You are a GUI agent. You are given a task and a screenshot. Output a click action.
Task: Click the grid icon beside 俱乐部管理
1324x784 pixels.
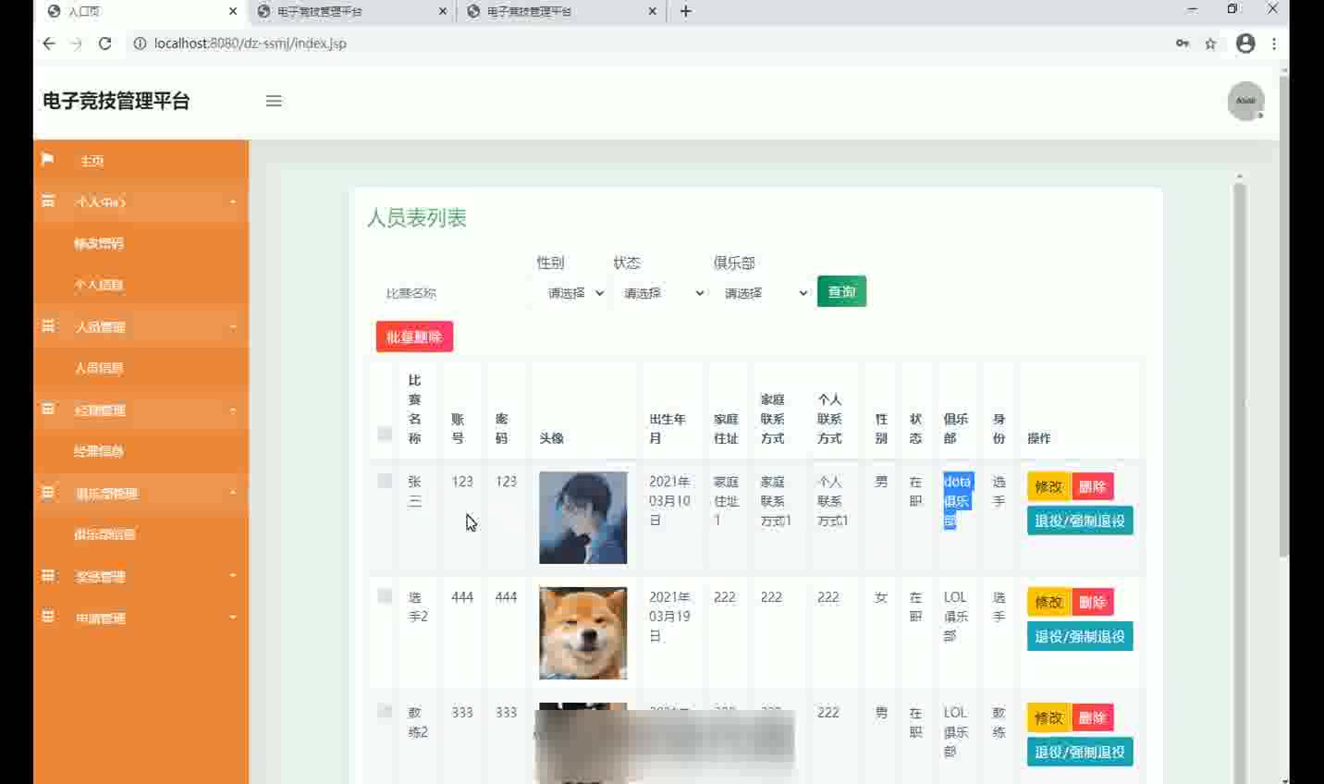click(48, 492)
